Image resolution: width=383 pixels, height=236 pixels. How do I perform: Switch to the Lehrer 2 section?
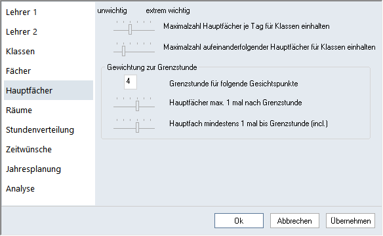pyautogui.click(x=22, y=31)
